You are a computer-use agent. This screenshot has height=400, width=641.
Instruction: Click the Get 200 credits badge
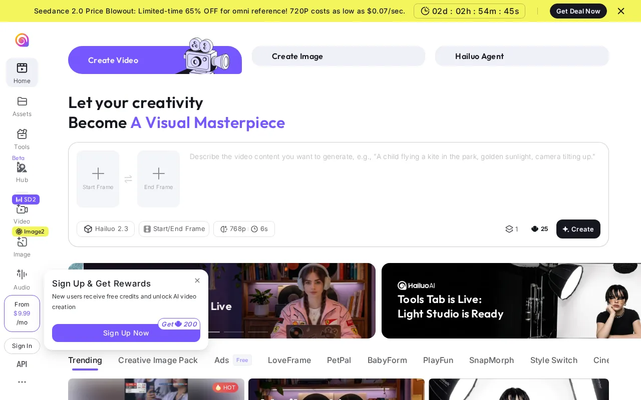click(x=179, y=324)
